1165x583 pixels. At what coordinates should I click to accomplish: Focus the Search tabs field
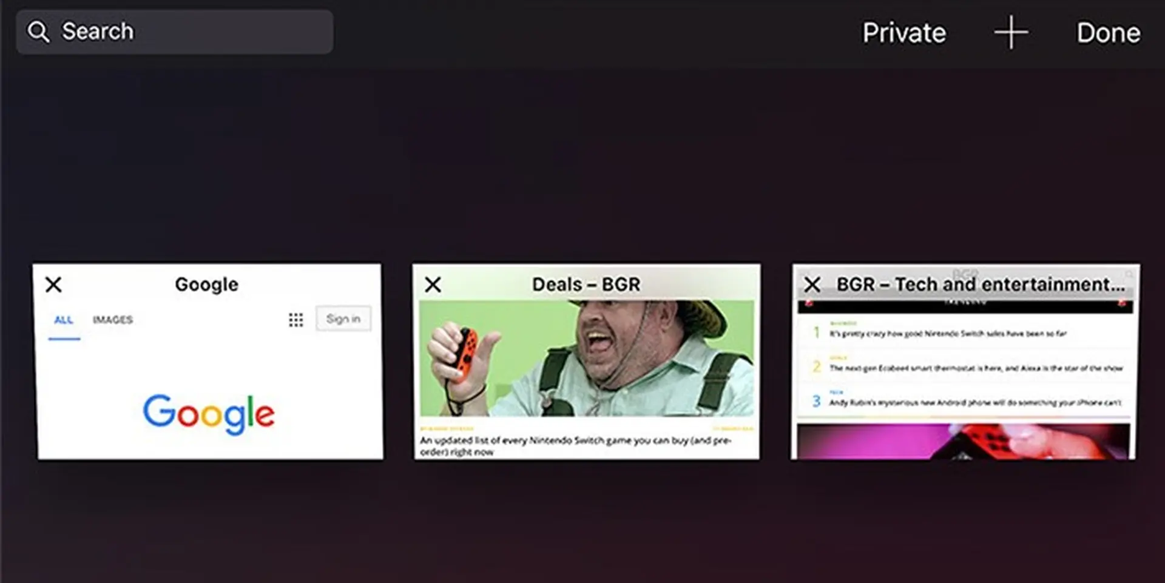[x=175, y=32]
